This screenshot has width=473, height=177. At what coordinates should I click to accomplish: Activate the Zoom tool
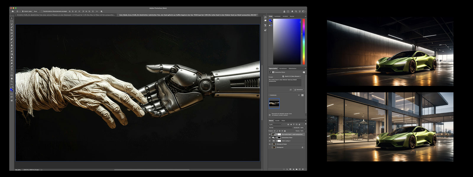click(x=12, y=81)
